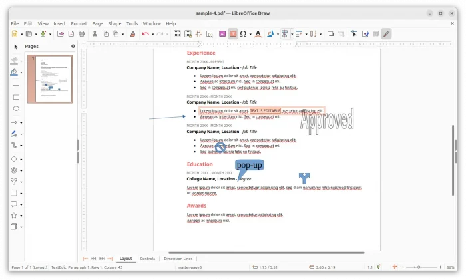The height and width of the screenshot is (280, 466).
Task: Pick the arrow Select tool
Action: (x=16, y=47)
